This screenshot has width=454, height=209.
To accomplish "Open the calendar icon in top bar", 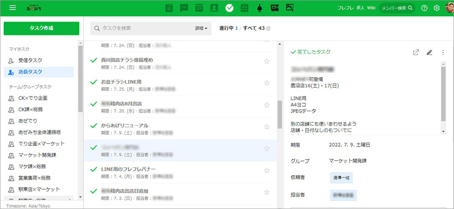I will [x=199, y=8].
